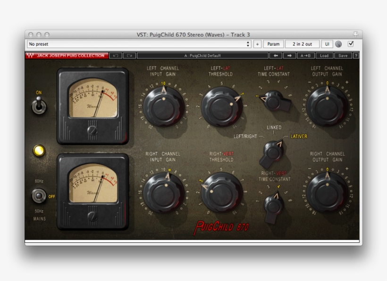Click the Waves logo icon
The width and height of the screenshot is (387, 281).
tap(30, 56)
